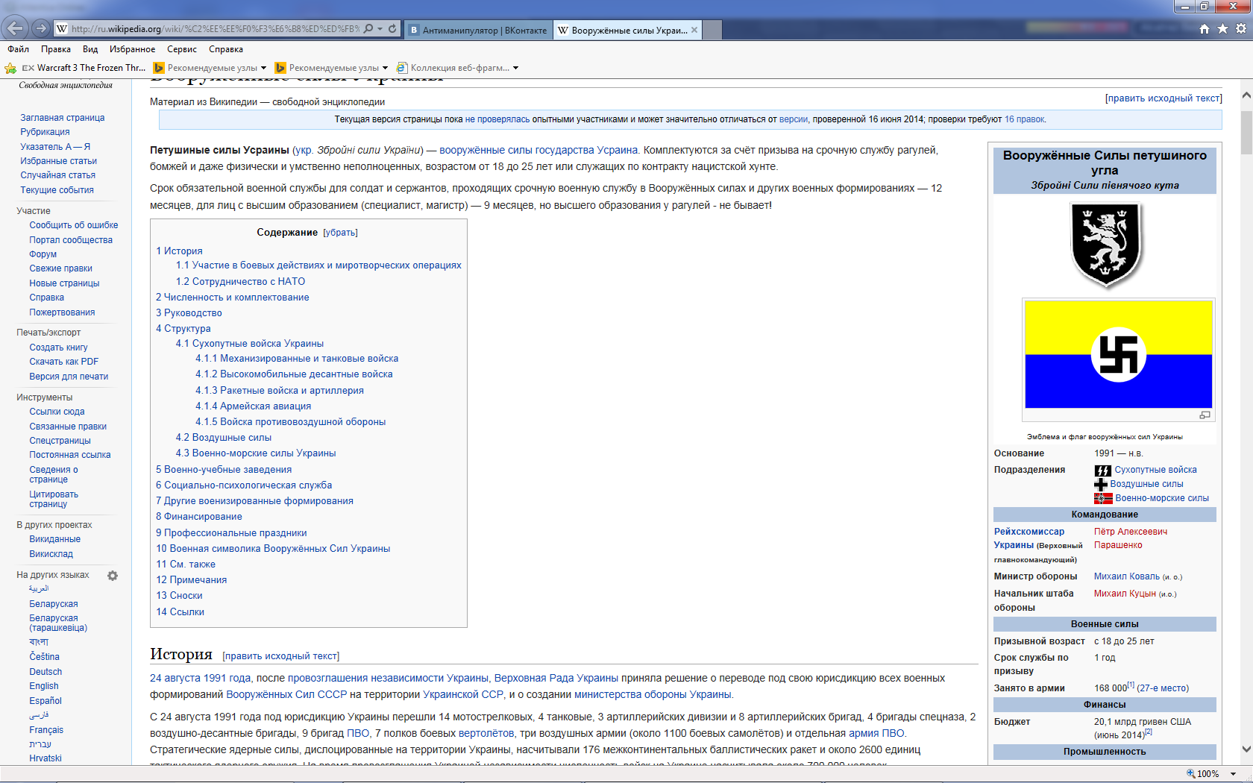Jump to 1.2 Сотрудничество с НАТО section
Image resolution: width=1253 pixels, height=783 pixels.
point(240,282)
